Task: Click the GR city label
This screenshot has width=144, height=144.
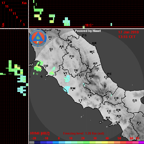Action: click(x=46, y=66)
